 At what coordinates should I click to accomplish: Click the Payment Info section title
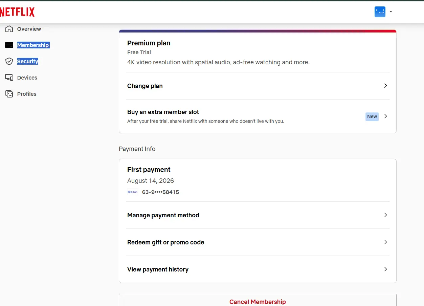coord(137,149)
